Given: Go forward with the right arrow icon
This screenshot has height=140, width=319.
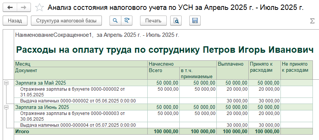Looking at the screenshot, I should 24,8.
